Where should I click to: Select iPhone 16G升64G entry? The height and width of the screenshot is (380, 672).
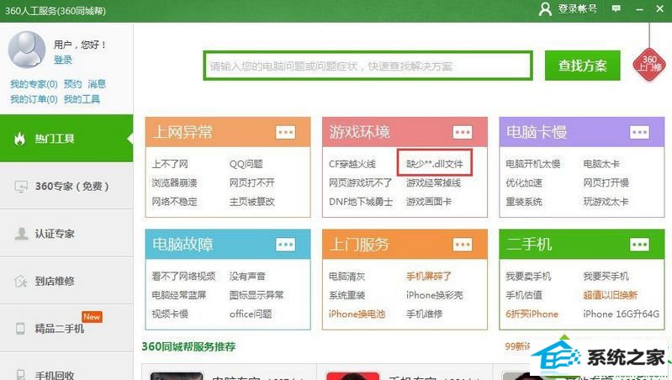point(622,314)
